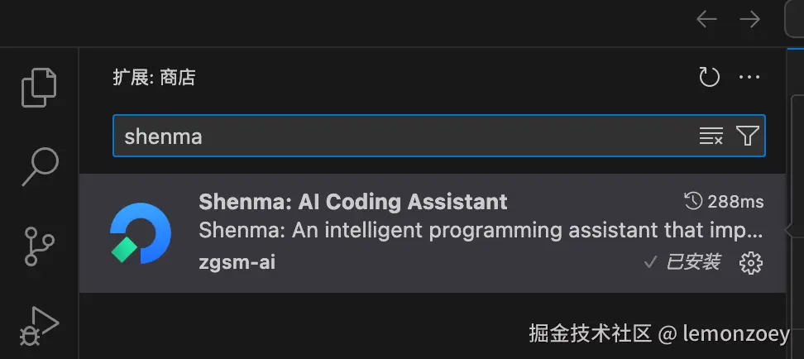This screenshot has height=359, width=804.
Task: Click the extension search box containing shenma
Action: pyautogui.click(x=397, y=136)
